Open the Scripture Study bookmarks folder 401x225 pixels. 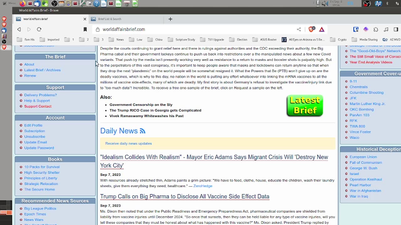(181, 40)
